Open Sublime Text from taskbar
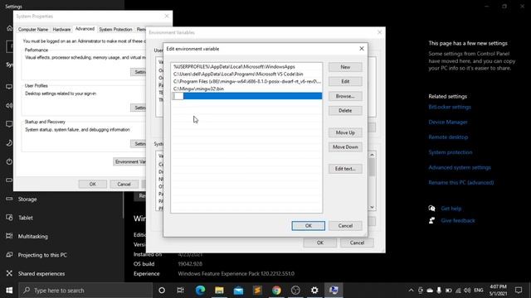Screen dimensions: 531x298 coord(257,291)
